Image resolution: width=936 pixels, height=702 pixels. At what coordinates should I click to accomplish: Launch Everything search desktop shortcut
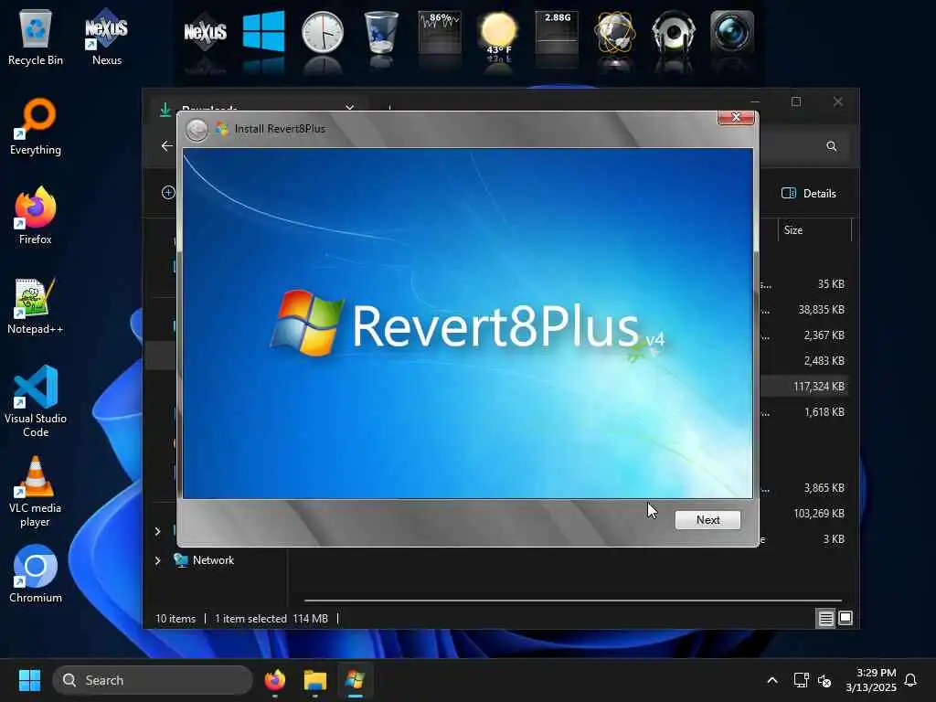[36, 126]
